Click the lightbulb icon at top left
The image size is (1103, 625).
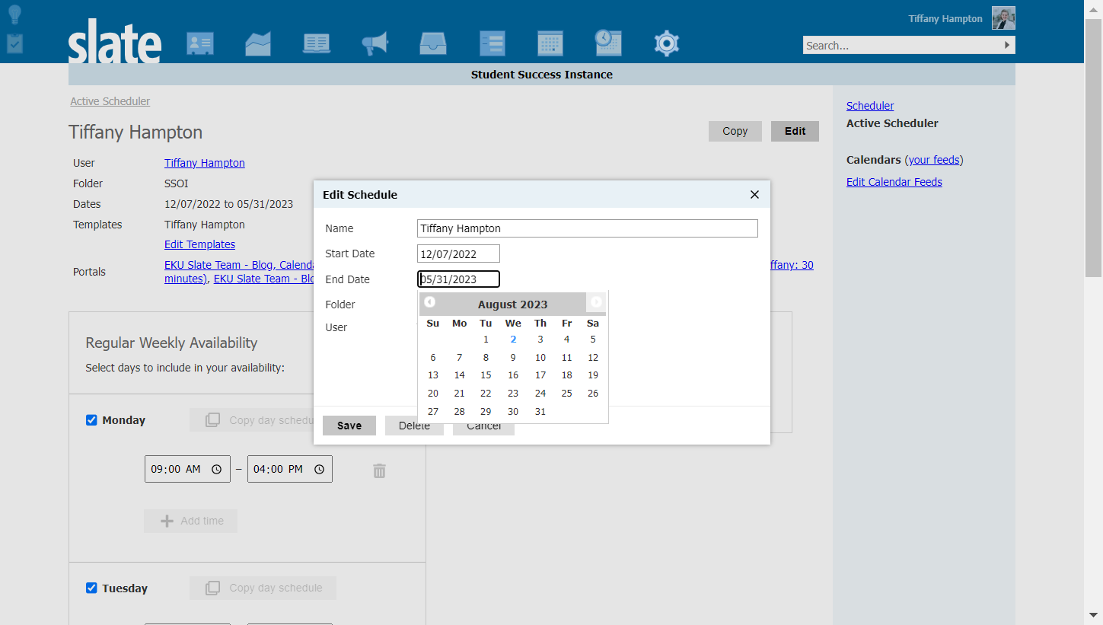[14, 14]
